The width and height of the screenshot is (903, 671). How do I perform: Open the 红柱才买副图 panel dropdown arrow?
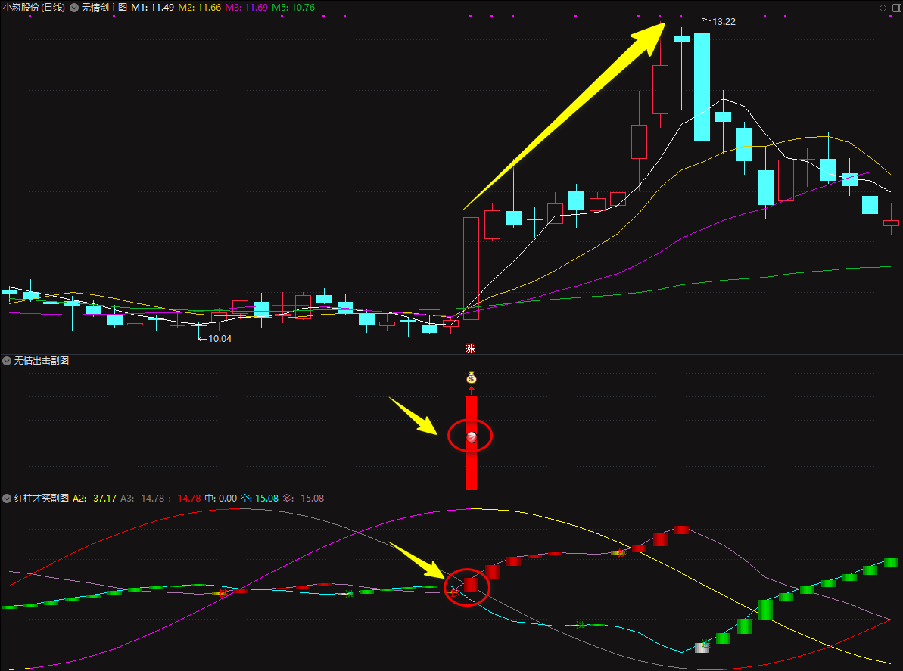7,499
